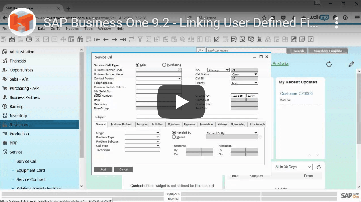The image size is (361, 202).
Task: Refresh the widget beside All in 30 Days
Action: (319, 167)
